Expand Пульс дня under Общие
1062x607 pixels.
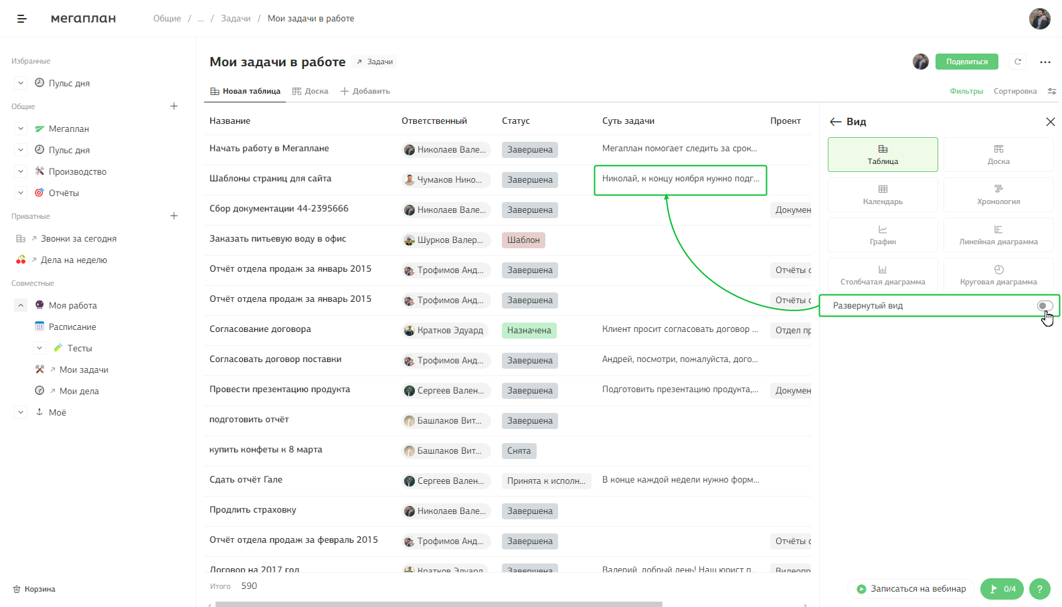[21, 150]
